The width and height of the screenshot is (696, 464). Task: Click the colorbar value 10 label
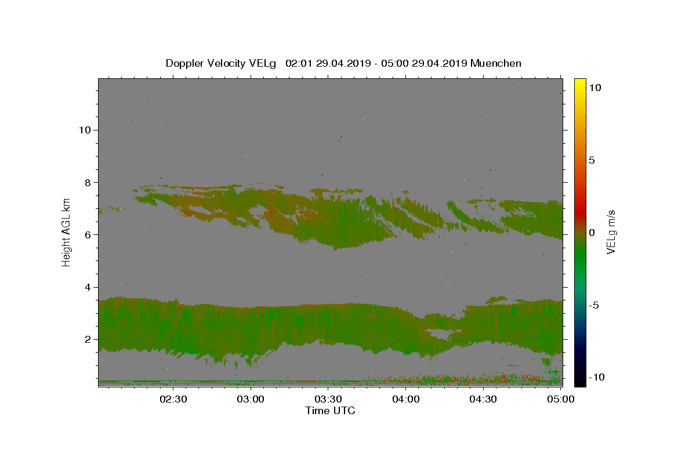[594, 88]
